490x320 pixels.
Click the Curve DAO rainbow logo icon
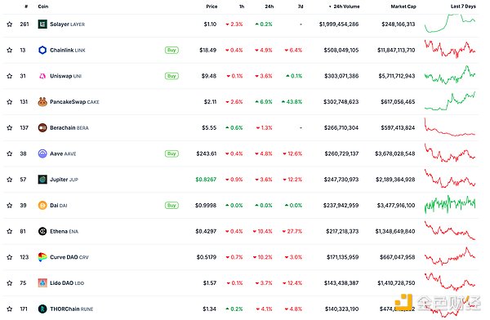42,257
